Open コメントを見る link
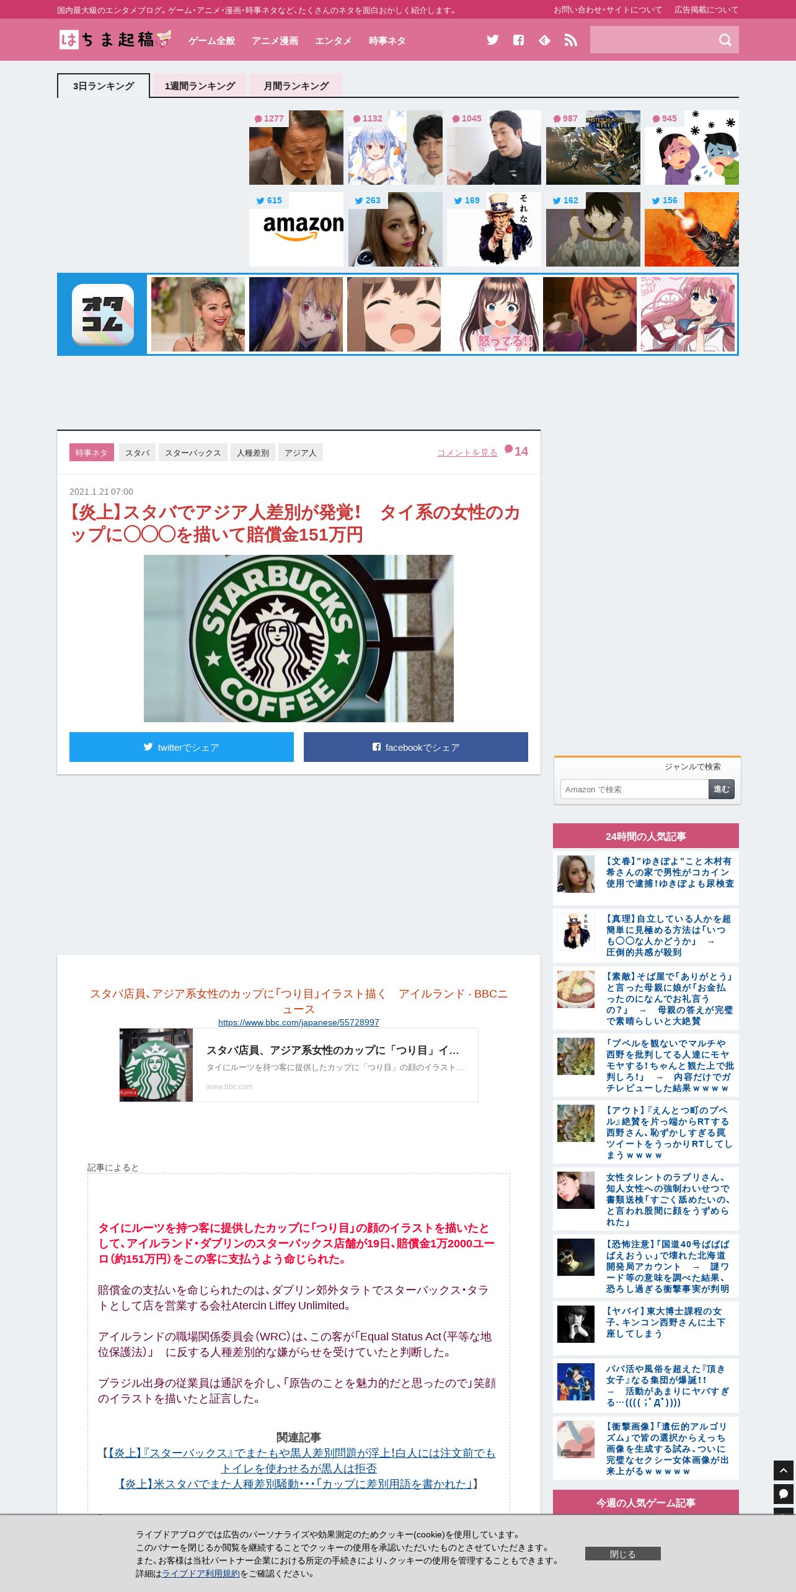Viewport: 796px width, 1592px height. (x=467, y=453)
